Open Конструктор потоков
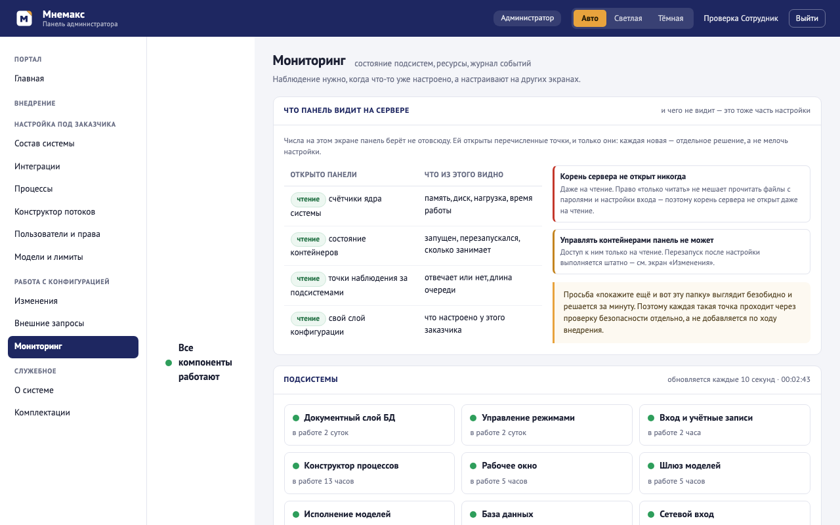This screenshot has height=525, width=840. (73, 212)
